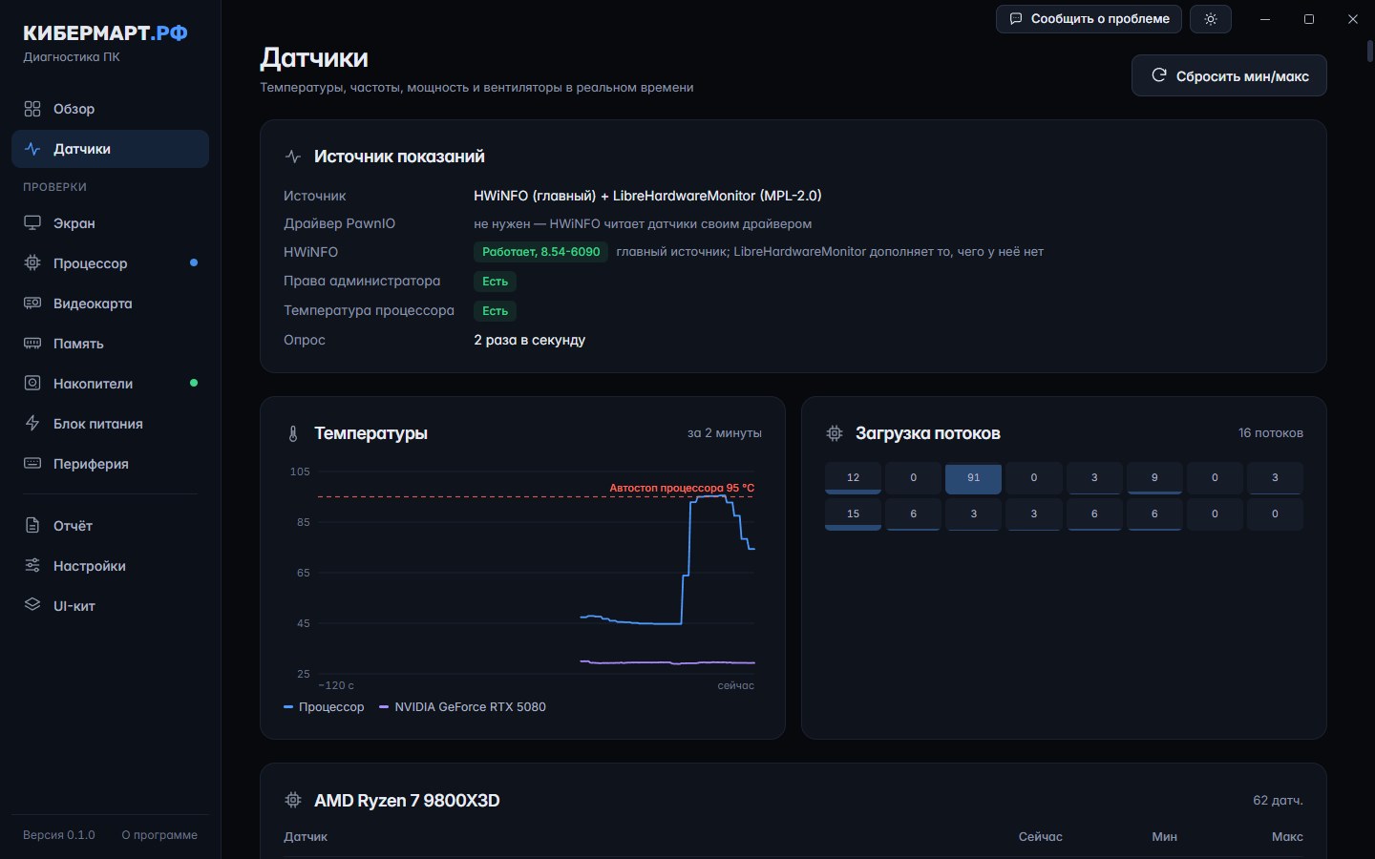
Task: Click the Экран monitor icon
Action: (32, 223)
